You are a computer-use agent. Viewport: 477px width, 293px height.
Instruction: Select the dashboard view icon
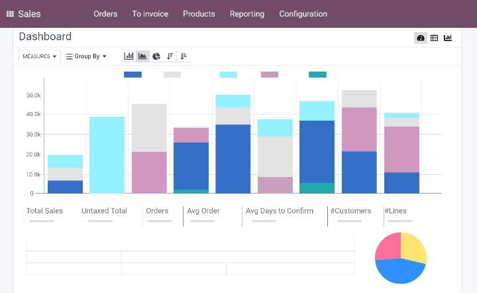click(x=420, y=38)
